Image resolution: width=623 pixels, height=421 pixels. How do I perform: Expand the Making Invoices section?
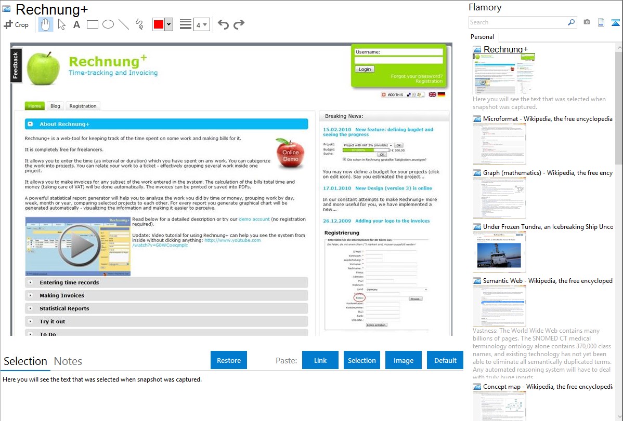pyautogui.click(x=30, y=295)
